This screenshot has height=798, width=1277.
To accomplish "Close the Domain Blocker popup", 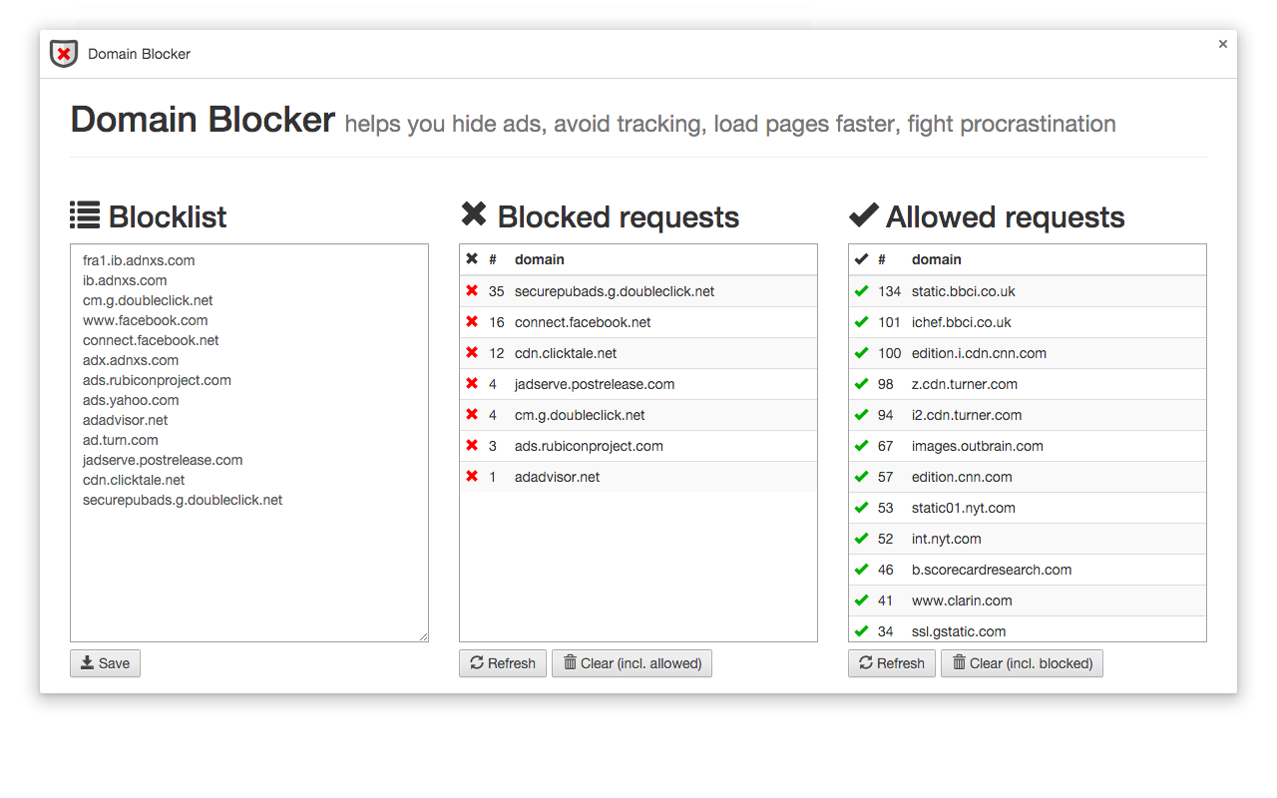I will pos(1222,44).
